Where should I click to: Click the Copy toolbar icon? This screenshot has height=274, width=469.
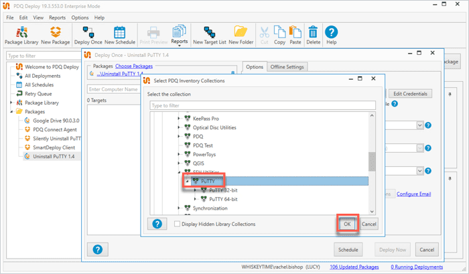[x=279, y=36]
